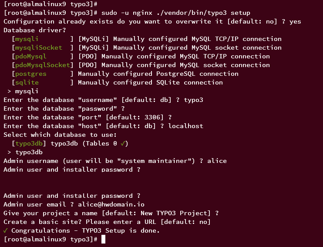The image size is (323, 247).
Task: Click 'Manually configured SQLite connection' description
Action: tap(150, 82)
